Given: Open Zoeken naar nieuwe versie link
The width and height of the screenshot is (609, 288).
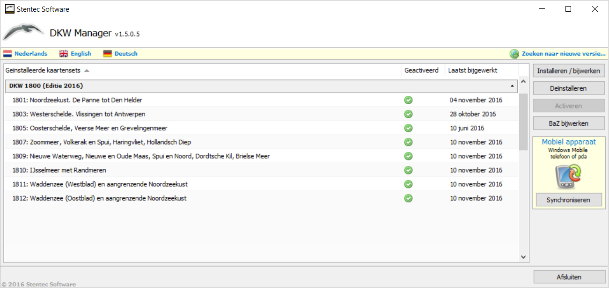Looking at the screenshot, I should (564, 54).
